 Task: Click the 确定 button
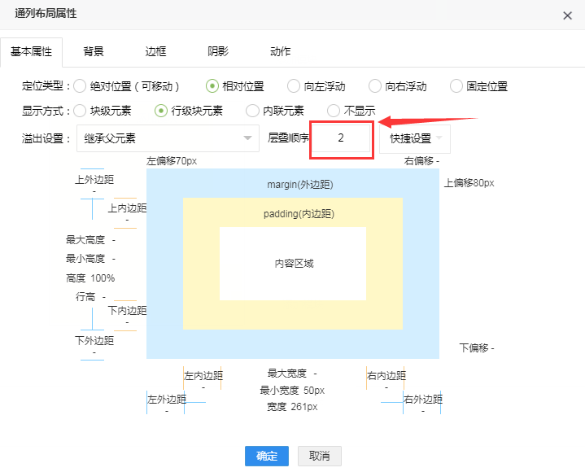(x=267, y=456)
